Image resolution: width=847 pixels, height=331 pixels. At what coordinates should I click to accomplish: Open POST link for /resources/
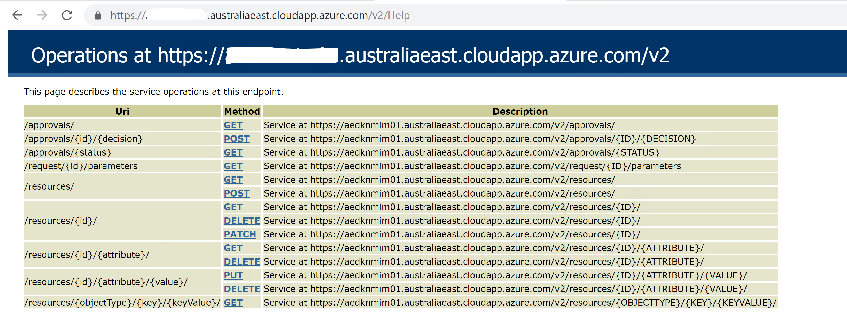[x=236, y=193]
